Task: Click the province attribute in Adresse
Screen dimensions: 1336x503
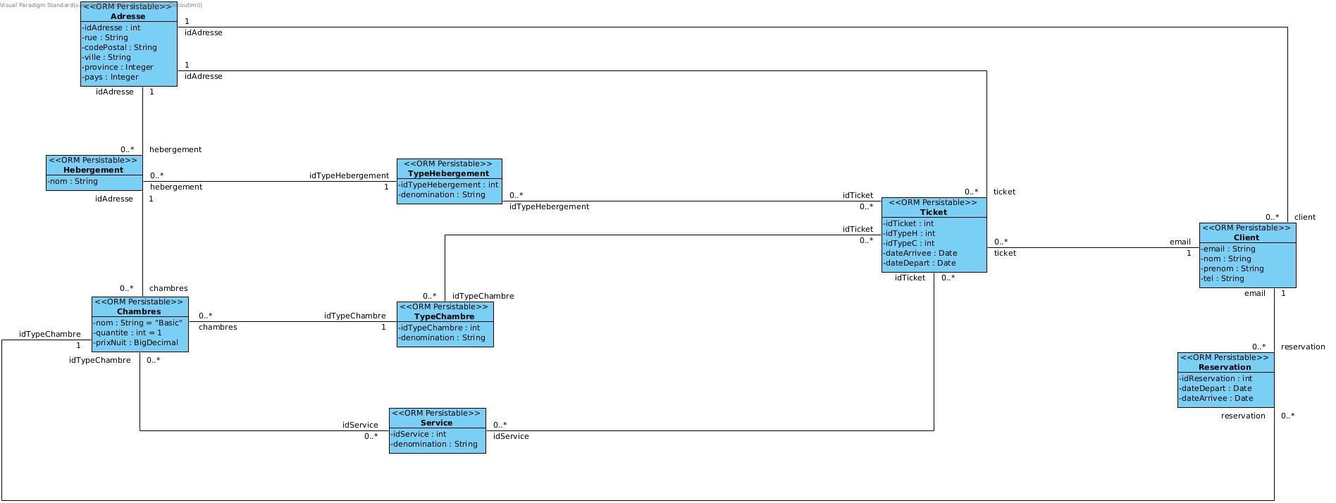Action: click(118, 67)
